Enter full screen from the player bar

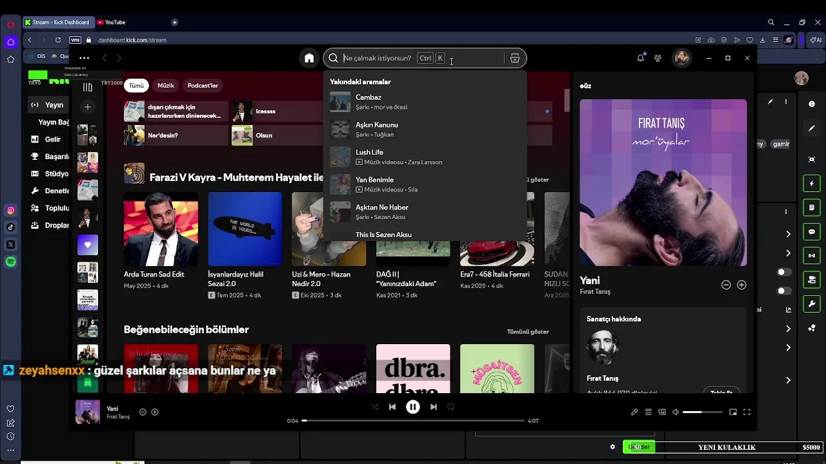pyautogui.click(x=747, y=412)
